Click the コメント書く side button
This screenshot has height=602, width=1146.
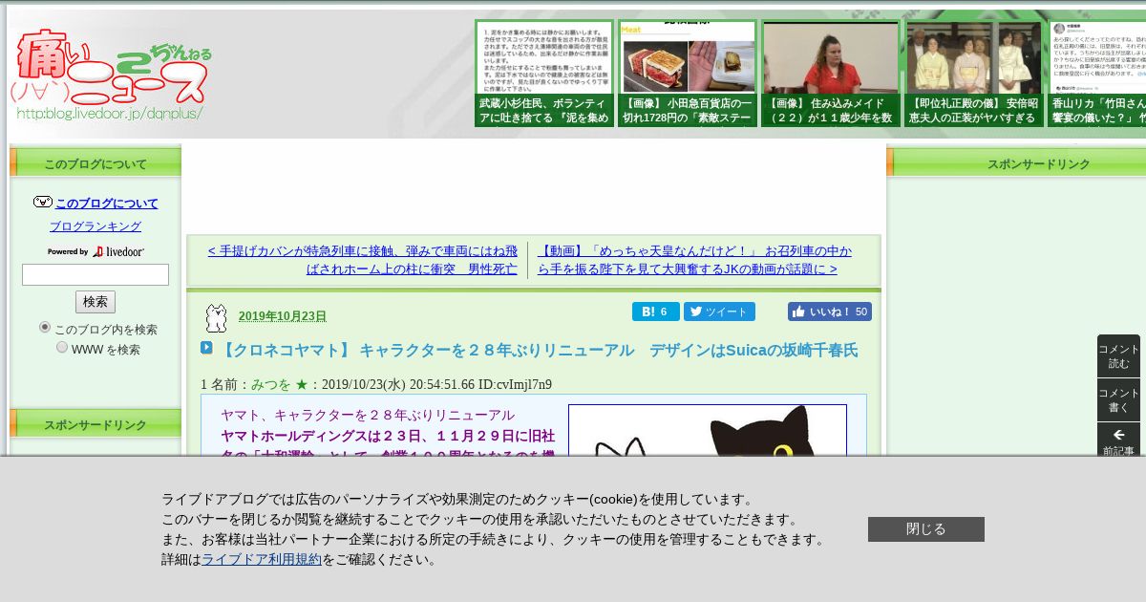click(1118, 400)
